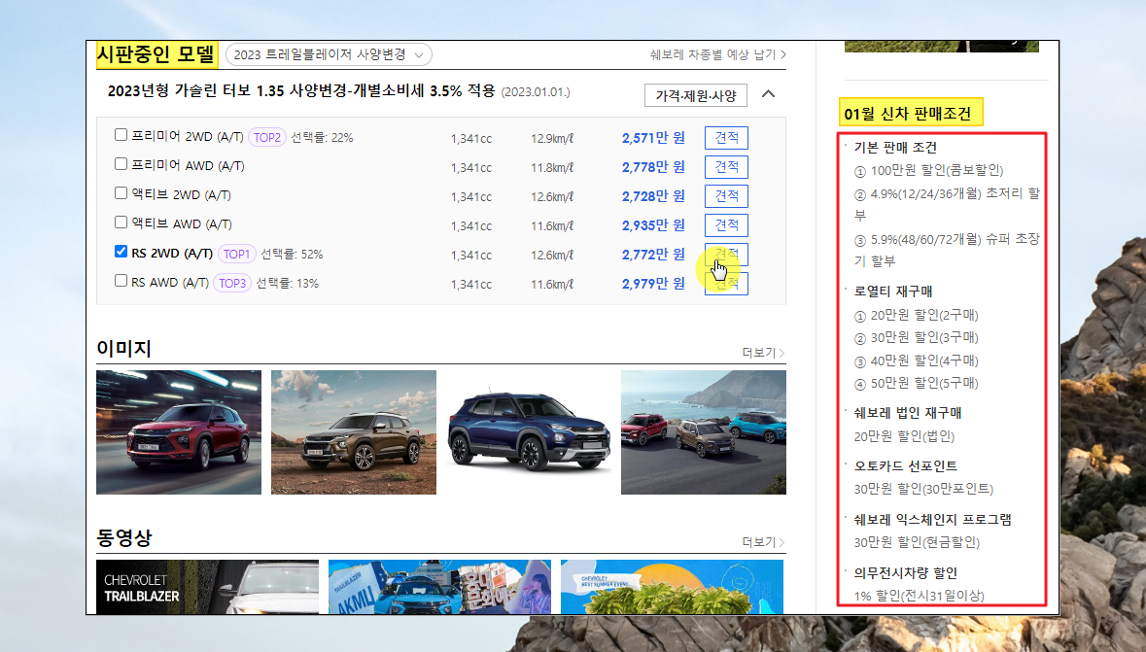This screenshot has width=1146, height=652.
Task: Play the middle blue car video thumbnail
Action: click(x=439, y=587)
